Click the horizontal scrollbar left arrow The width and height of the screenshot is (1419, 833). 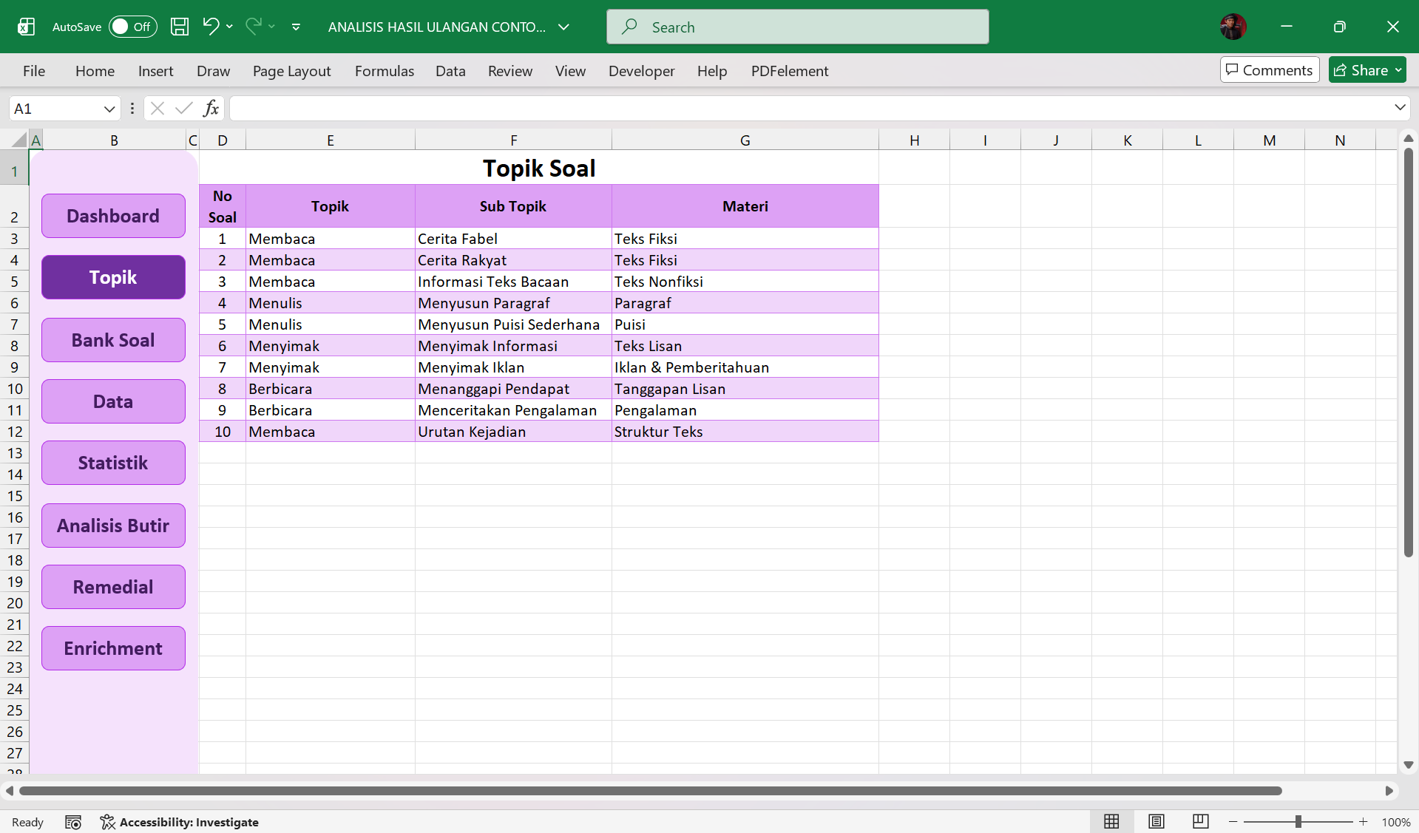click(x=9, y=791)
